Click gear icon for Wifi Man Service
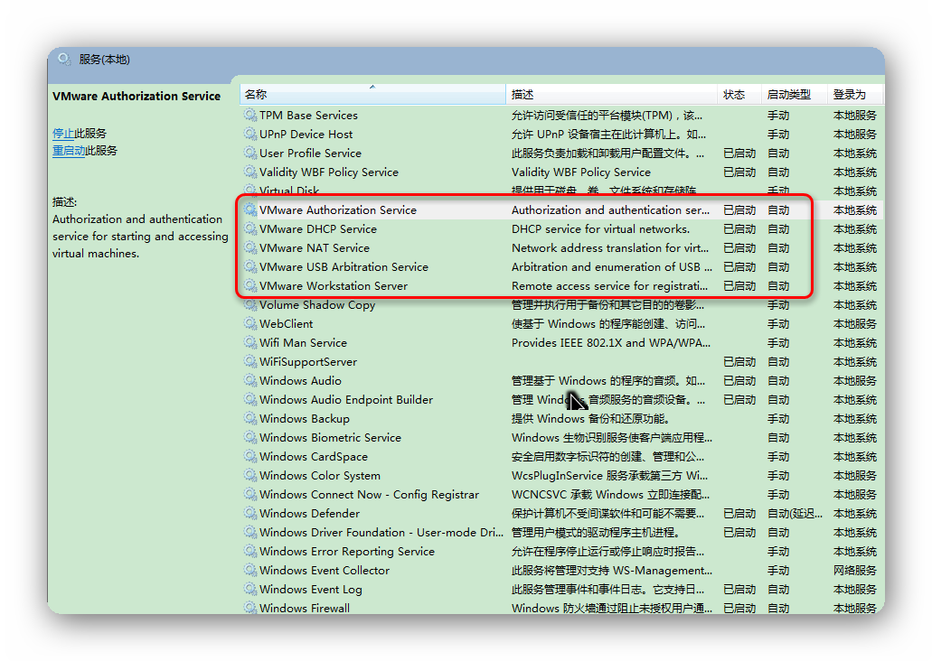Image resolution: width=932 pixels, height=661 pixels. click(250, 342)
